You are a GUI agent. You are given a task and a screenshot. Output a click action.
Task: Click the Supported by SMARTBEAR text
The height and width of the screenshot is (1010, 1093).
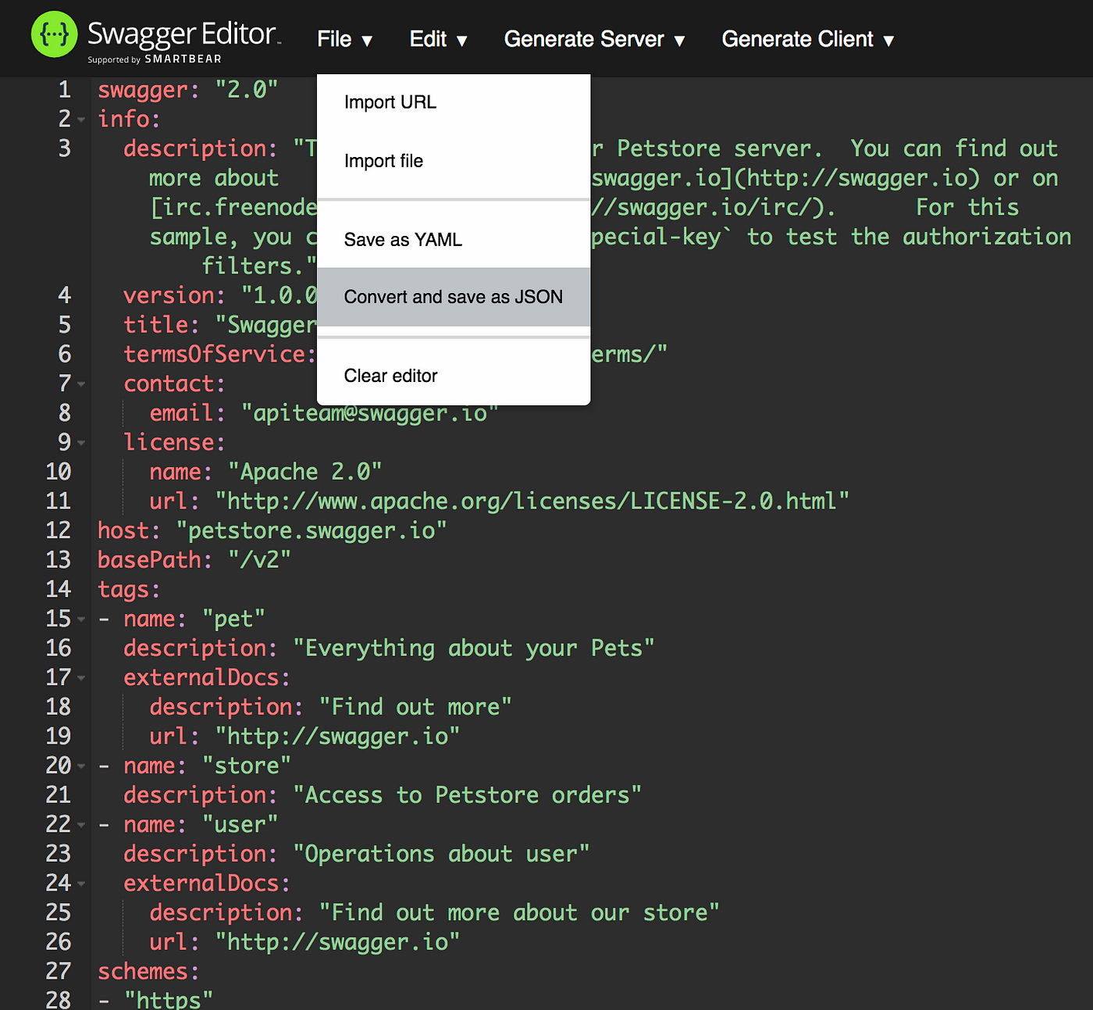(155, 59)
